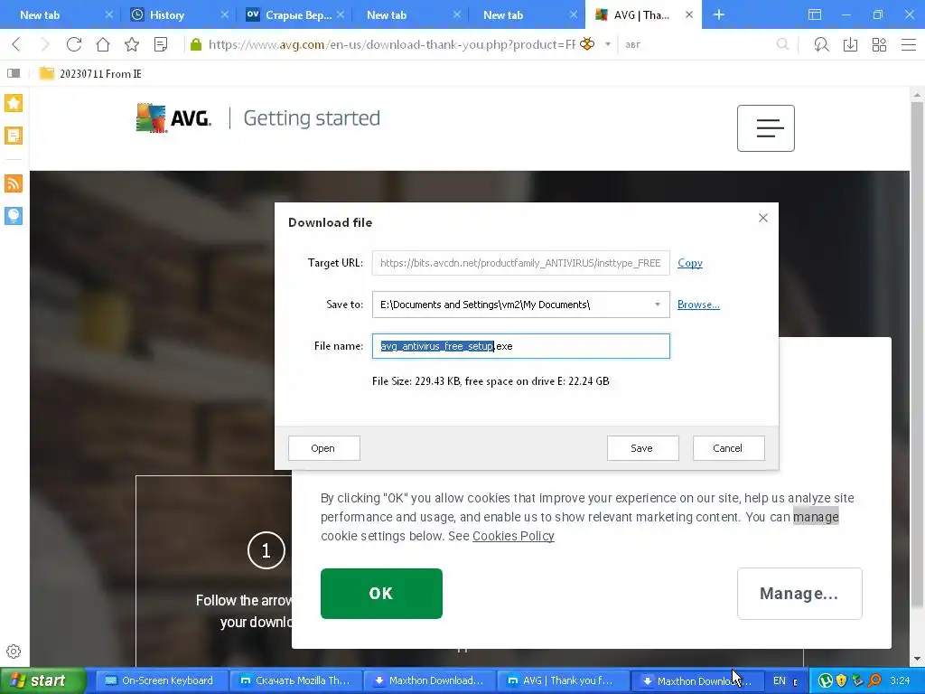Cancel the file download

729,448
